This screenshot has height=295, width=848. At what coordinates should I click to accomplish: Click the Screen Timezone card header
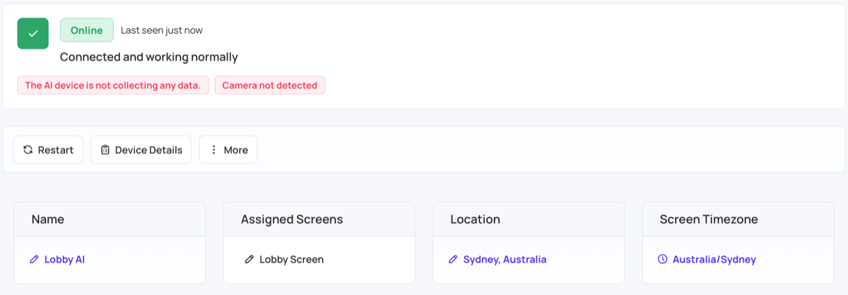coord(738,219)
